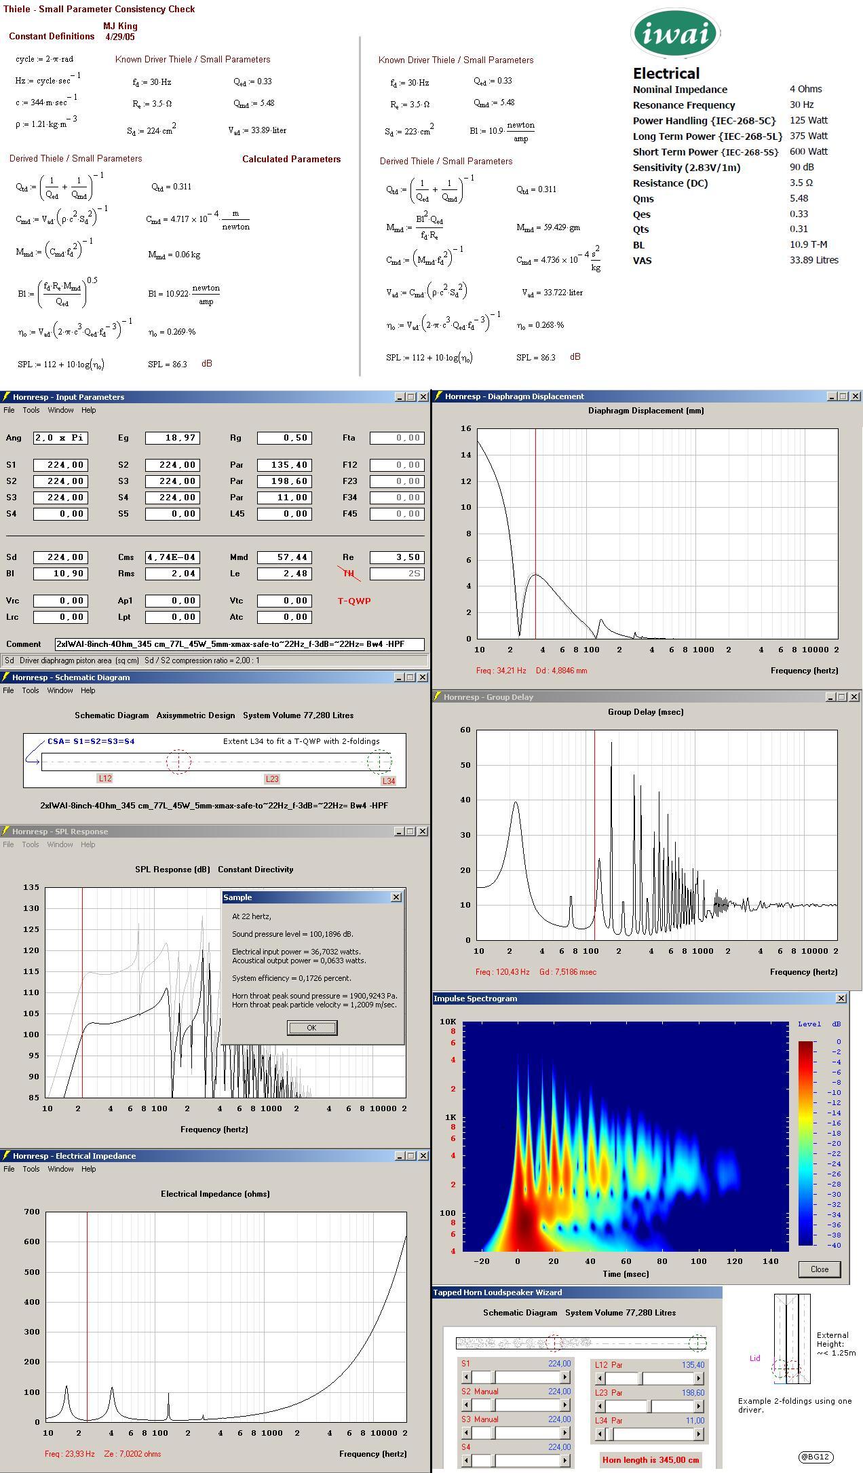The width and height of the screenshot is (863, 1473).
Task: Click the Comment text field
Action: coord(240,644)
